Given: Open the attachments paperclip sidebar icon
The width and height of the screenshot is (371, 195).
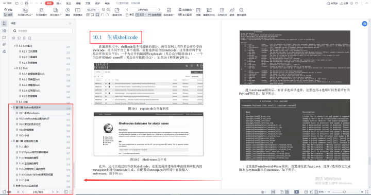Looking at the screenshot, I should tap(4, 44).
